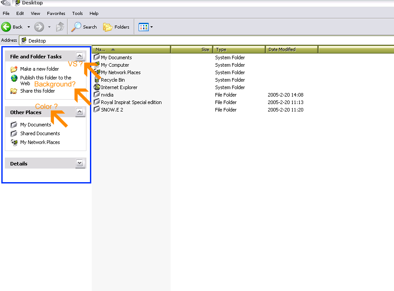Toggle the Folders pane button
Viewport: 394px width, 291px height.
tap(116, 27)
